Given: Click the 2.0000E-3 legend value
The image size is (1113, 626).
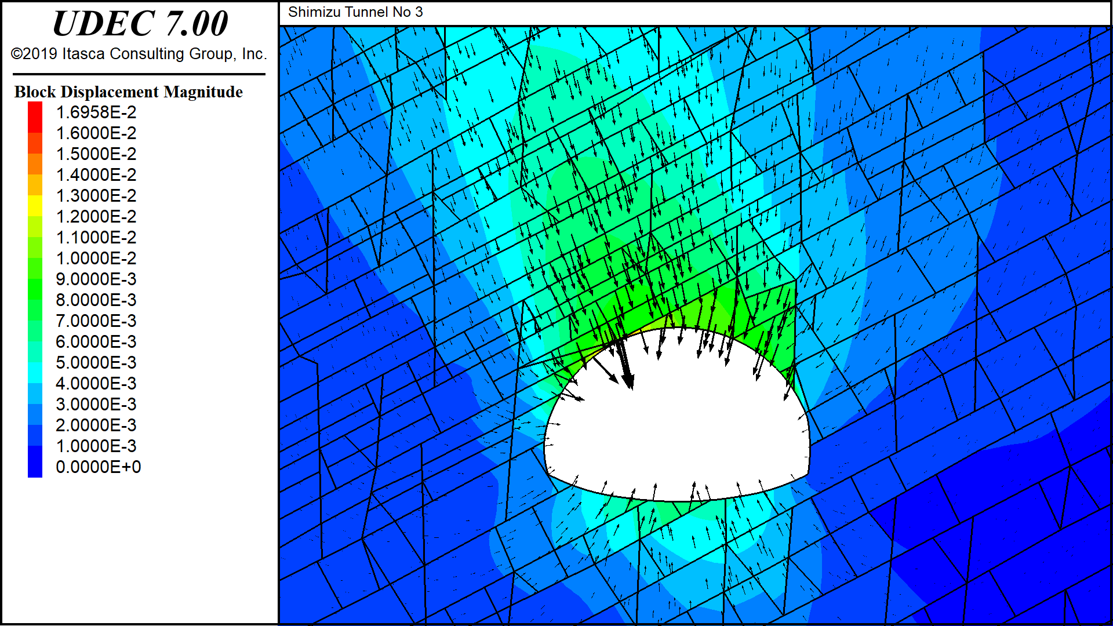Looking at the screenshot, I should [96, 425].
